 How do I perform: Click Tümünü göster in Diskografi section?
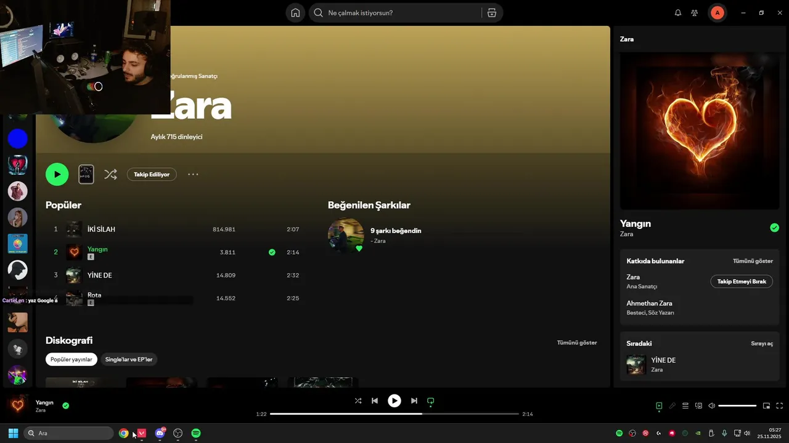(577, 343)
